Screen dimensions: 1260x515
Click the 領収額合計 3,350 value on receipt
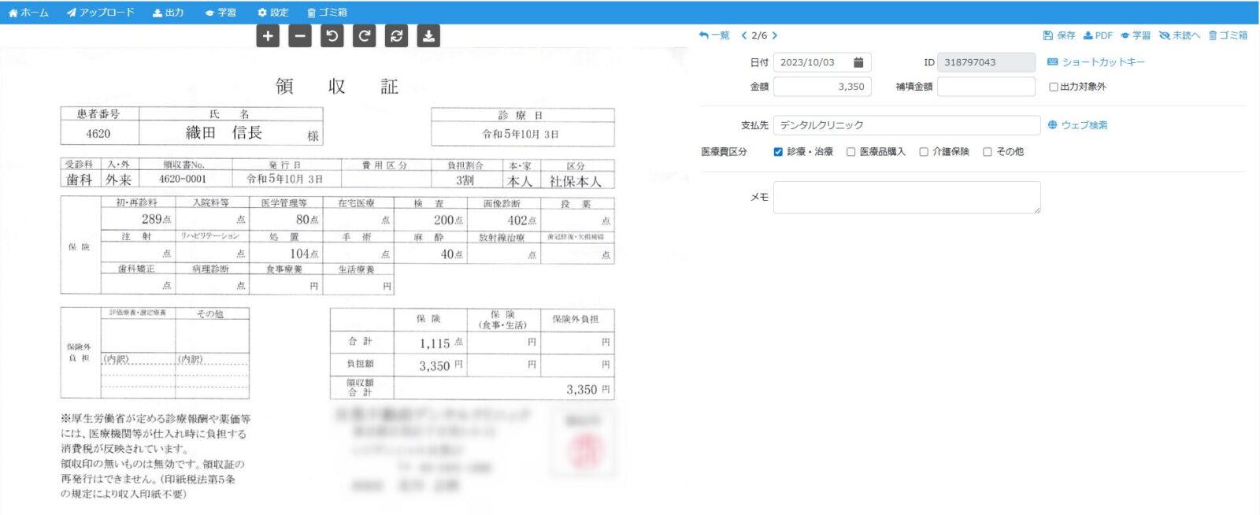[581, 390]
